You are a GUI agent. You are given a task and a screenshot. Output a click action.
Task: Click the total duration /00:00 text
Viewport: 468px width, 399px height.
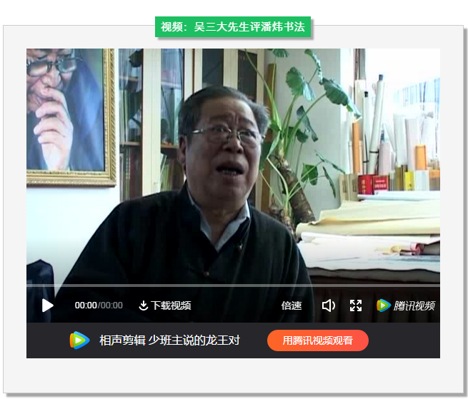[x=111, y=305]
